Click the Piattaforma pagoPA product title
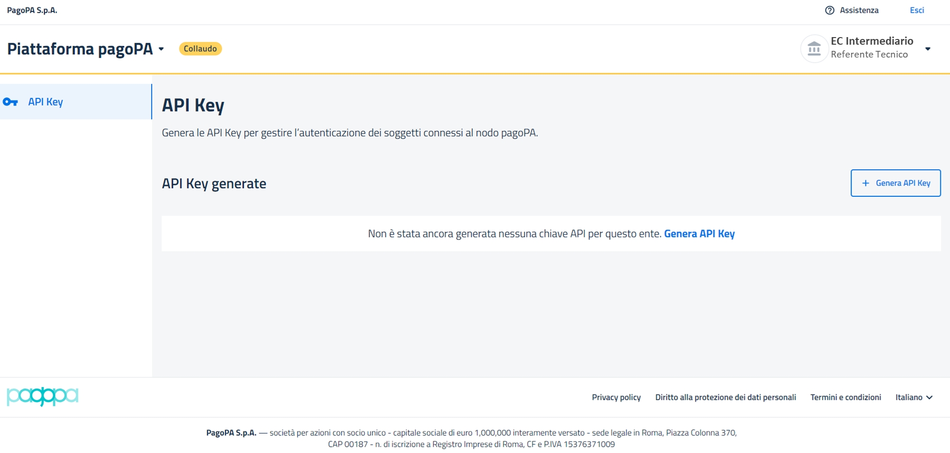 (80, 49)
